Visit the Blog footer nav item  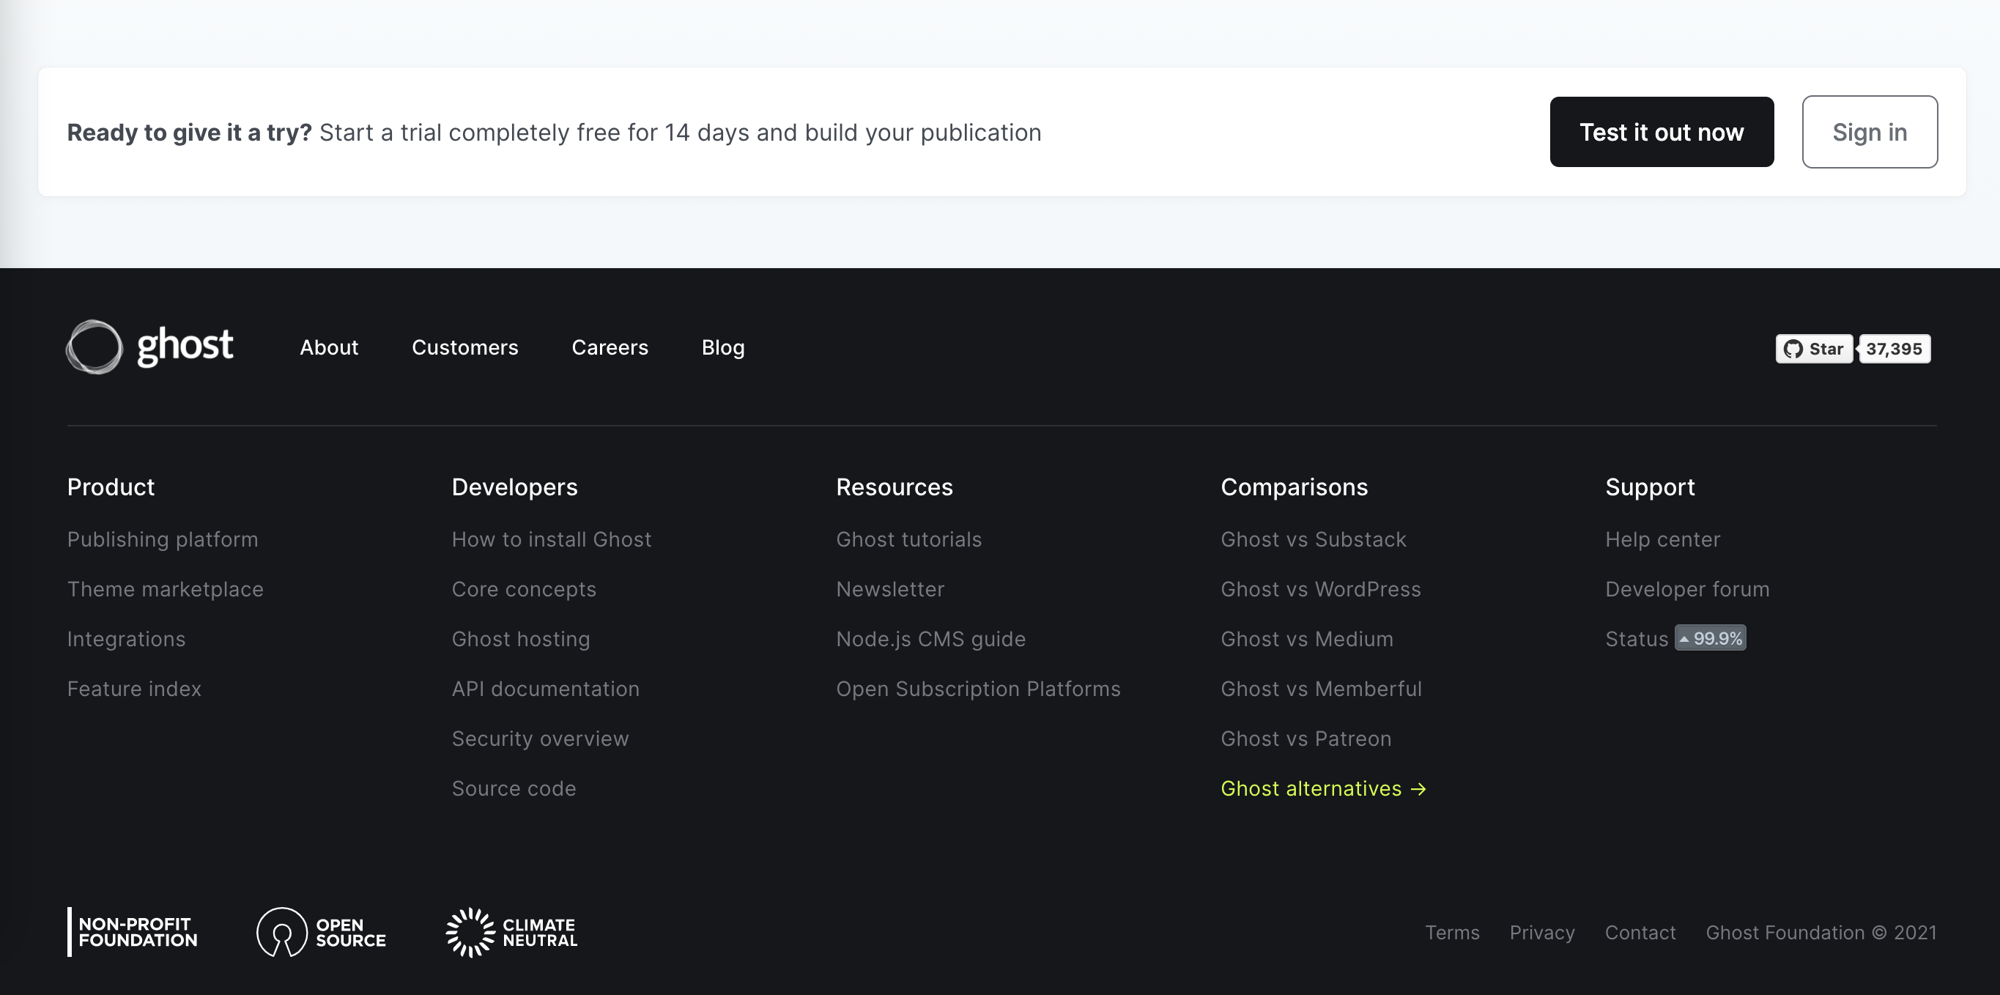pos(723,347)
